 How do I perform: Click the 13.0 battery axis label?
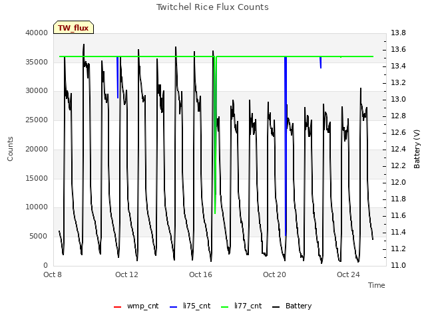(398, 99)
